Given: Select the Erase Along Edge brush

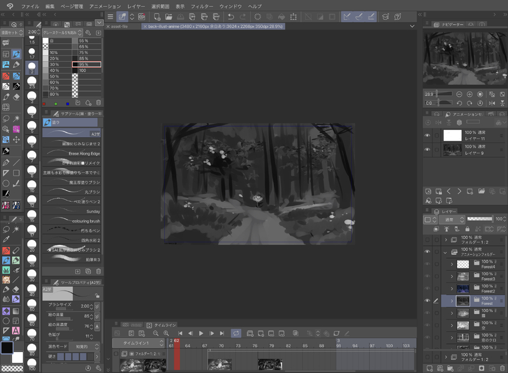Looking at the screenshot, I should pos(72,154).
